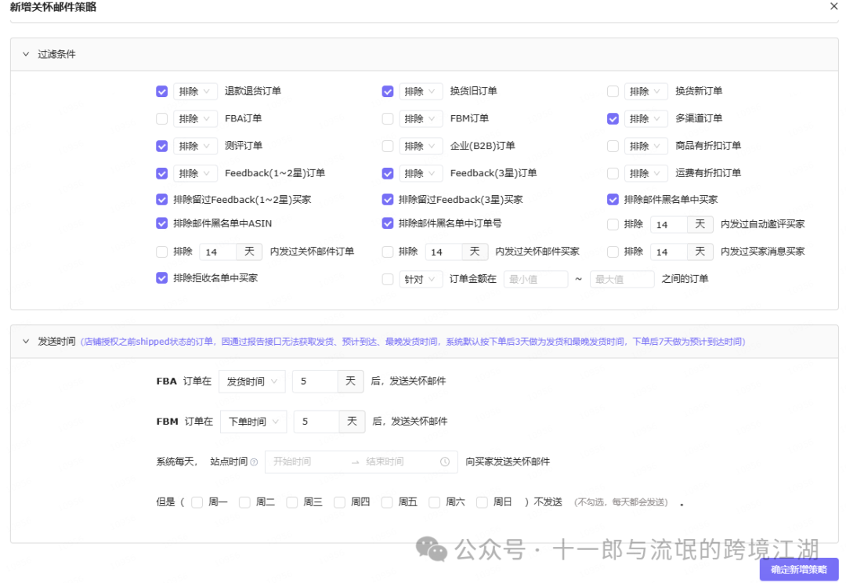The image size is (846, 583).
Task: Check the 内发过自动邀评买家 exclusion checkbox
Action: click(x=613, y=225)
